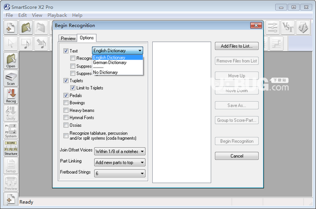Collapse the English Dictionary dropdown

(x=117, y=51)
